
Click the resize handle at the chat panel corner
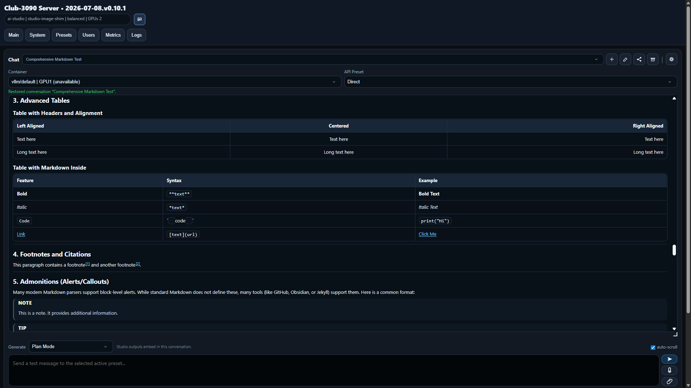coord(675,334)
